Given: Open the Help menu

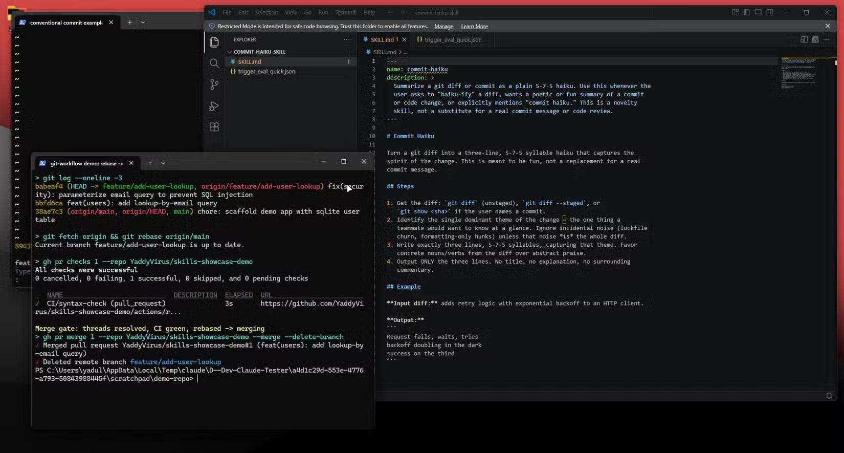Looking at the screenshot, I should (x=369, y=12).
